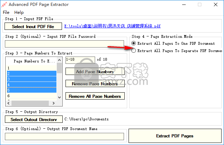This screenshot has height=145, width=224.
Task: Select page number 1 in list
Action: [32, 68]
